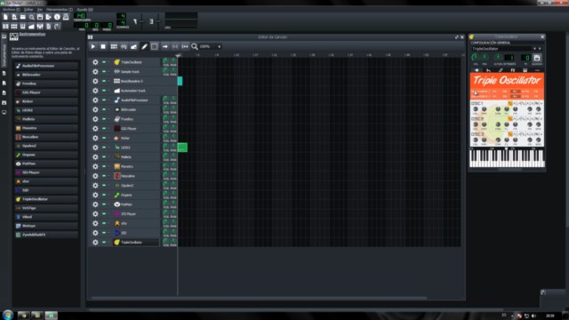Open gear menu for first TripleOscillator track
Viewport: 569px width, 320px height.
coord(95,62)
